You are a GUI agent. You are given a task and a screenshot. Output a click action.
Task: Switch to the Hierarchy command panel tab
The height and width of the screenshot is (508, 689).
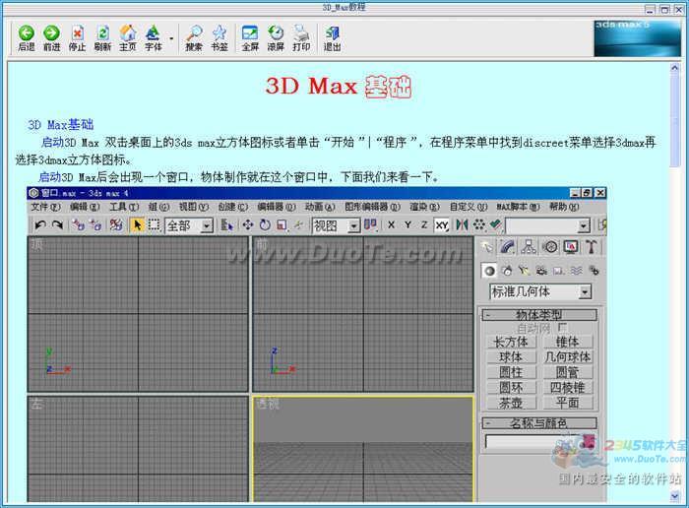(x=529, y=247)
